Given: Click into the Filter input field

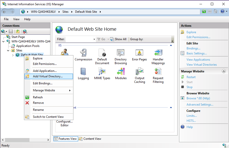Looking at the screenshot, I should [79, 39].
